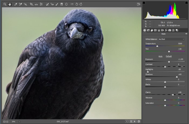Select the Straighten tool

point(36,4)
